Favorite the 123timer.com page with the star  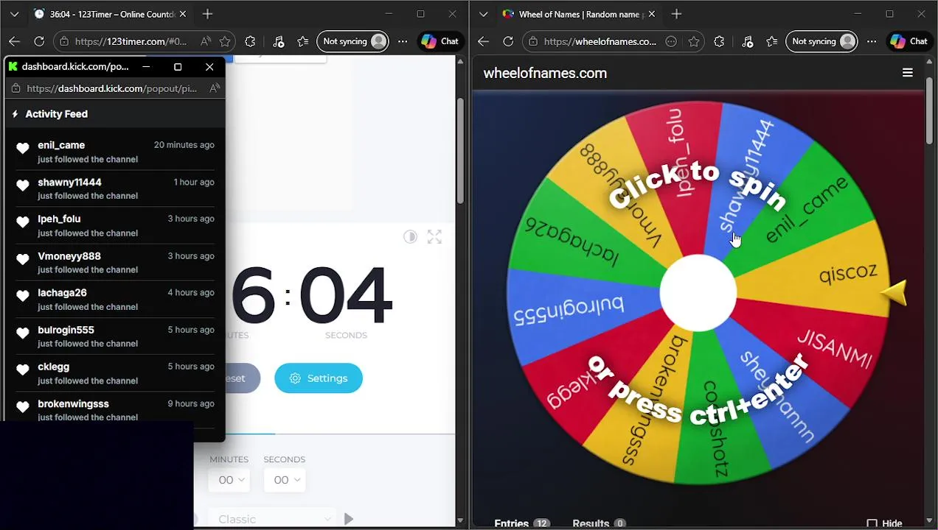(x=225, y=41)
